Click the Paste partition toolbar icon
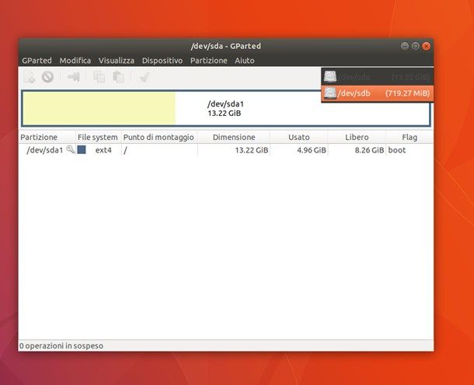474x385 pixels. (x=118, y=77)
